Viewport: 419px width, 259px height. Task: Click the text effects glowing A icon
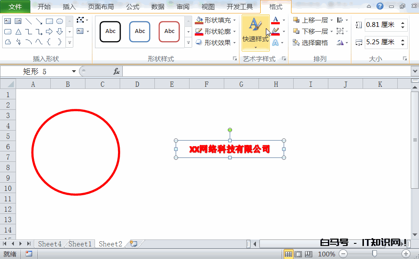(x=275, y=43)
